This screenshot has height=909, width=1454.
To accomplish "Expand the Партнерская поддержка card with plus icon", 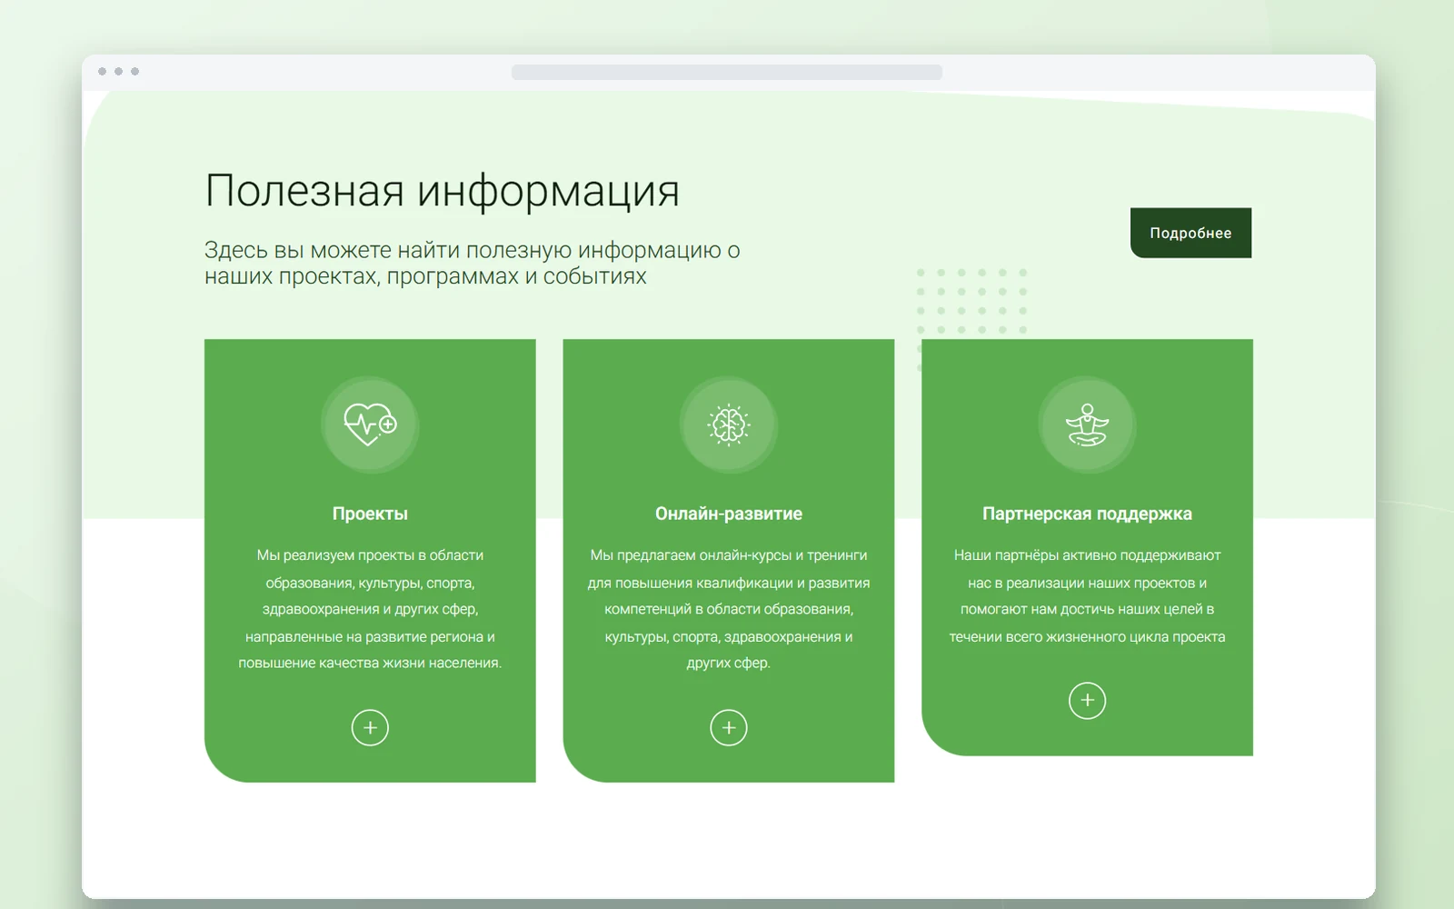I will click(x=1087, y=701).
